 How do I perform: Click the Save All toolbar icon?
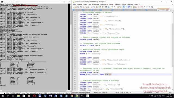pyautogui.click(x=81, y=7)
